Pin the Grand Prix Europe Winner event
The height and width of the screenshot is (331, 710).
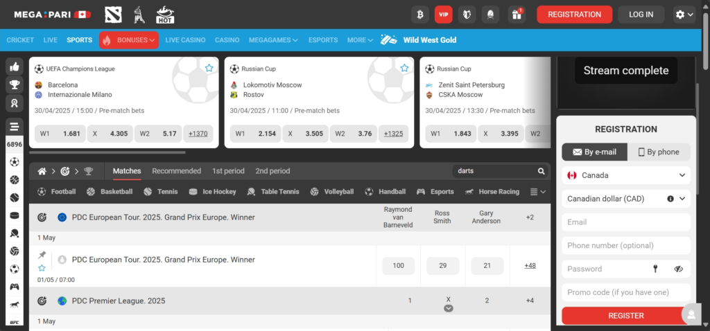pos(42,255)
